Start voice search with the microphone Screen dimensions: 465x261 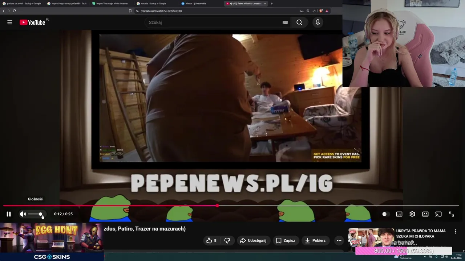(318, 22)
